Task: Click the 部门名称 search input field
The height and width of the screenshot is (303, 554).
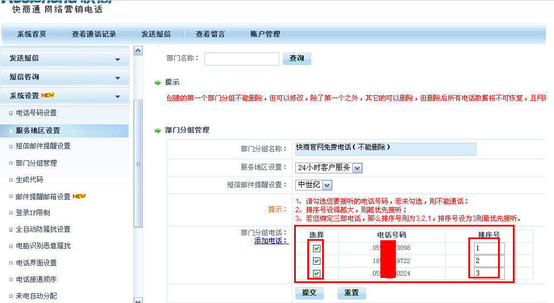Action: coord(242,59)
